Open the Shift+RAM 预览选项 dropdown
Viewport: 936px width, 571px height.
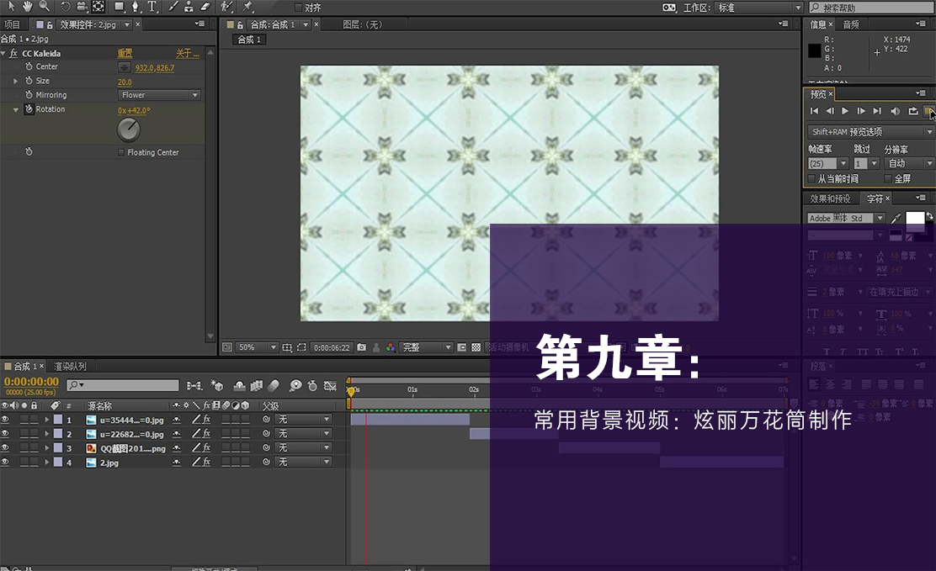pos(870,132)
